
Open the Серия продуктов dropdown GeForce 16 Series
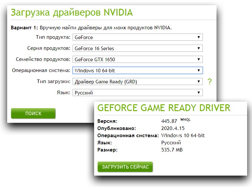tap(138, 49)
